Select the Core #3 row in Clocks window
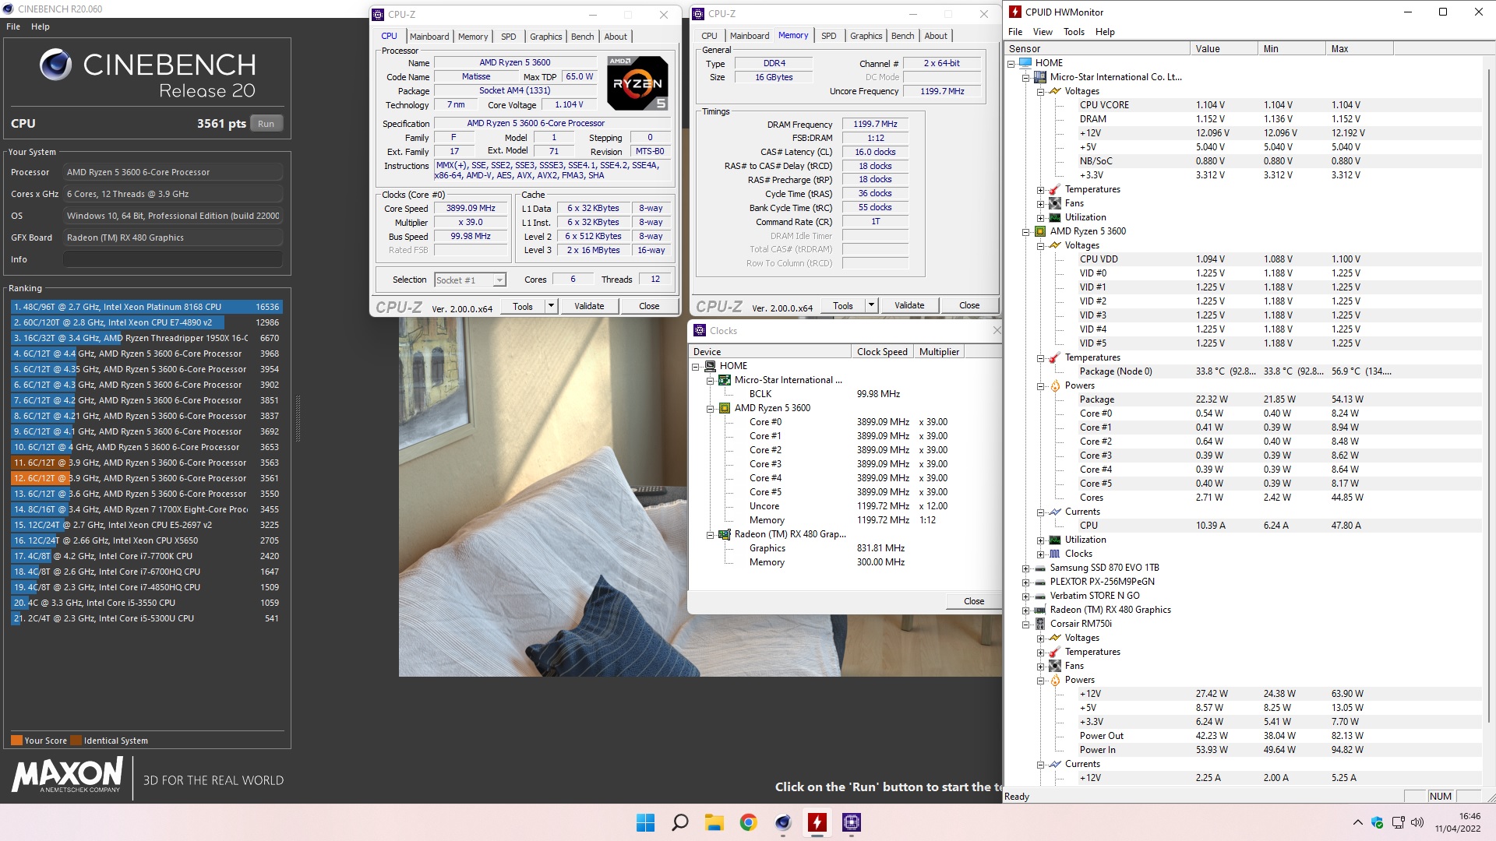 coord(845,464)
